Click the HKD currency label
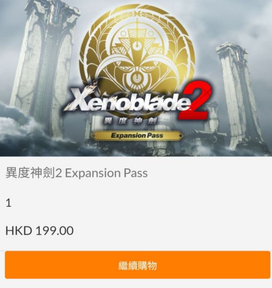The width and height of the screenshot is (272, 288). 19,231
